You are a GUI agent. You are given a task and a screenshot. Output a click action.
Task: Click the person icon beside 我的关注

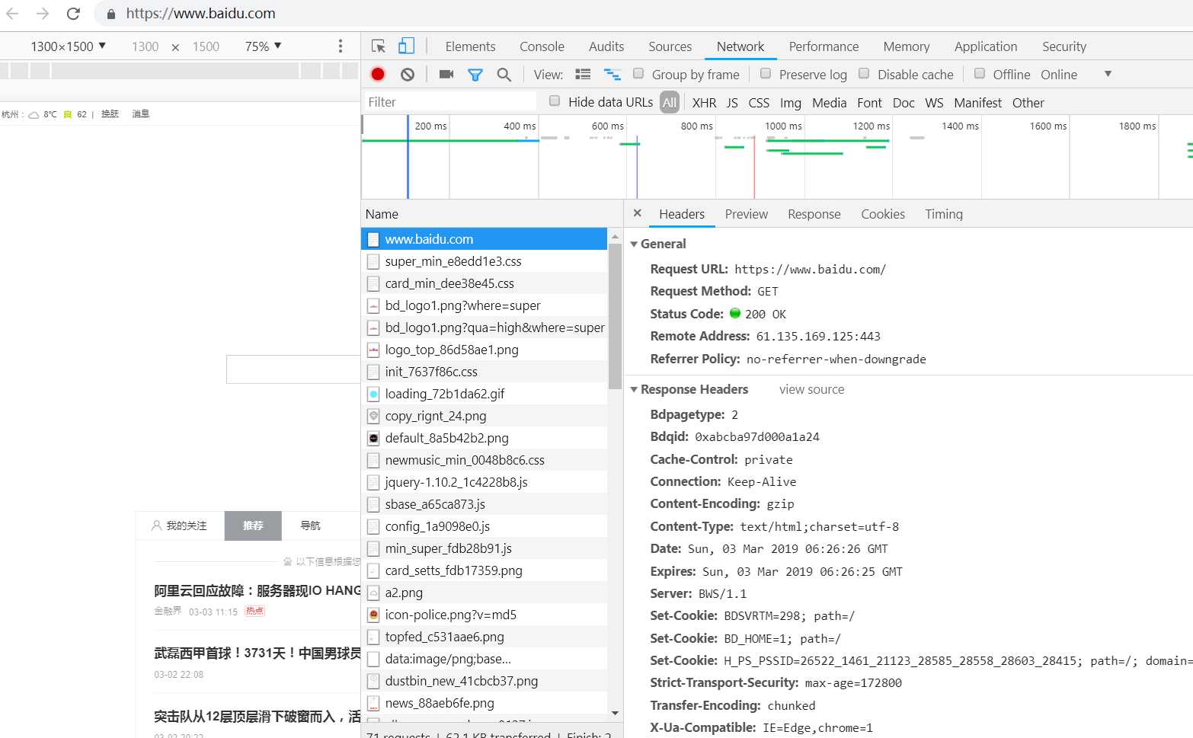pyautogui.click(x=156, y=526)
